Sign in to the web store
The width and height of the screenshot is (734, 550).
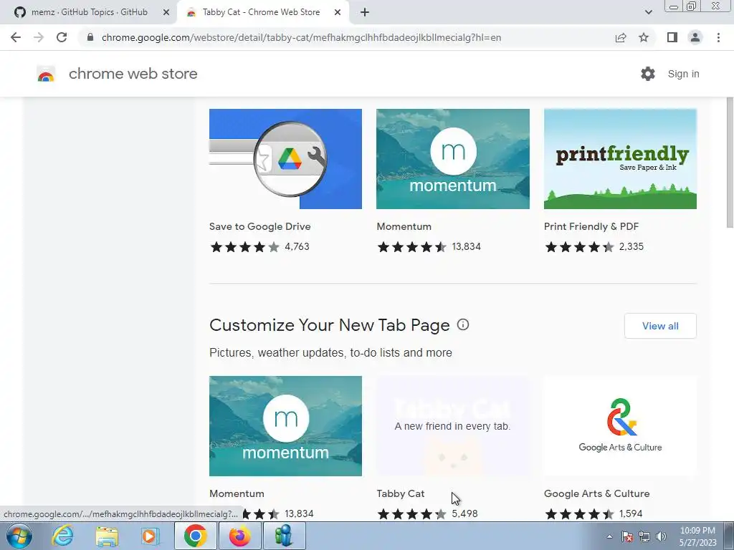(683, 74)
